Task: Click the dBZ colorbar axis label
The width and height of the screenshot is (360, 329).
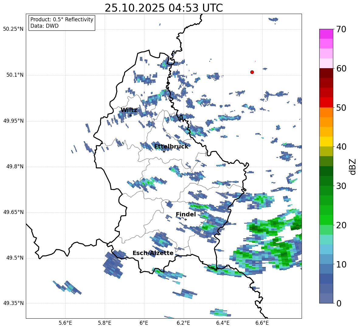Action: click(353, 166)
